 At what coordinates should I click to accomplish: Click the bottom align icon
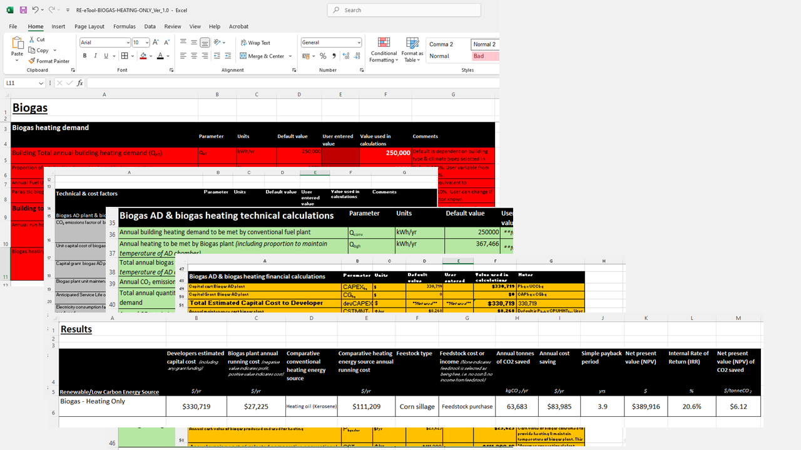click(x=205, y=42)
